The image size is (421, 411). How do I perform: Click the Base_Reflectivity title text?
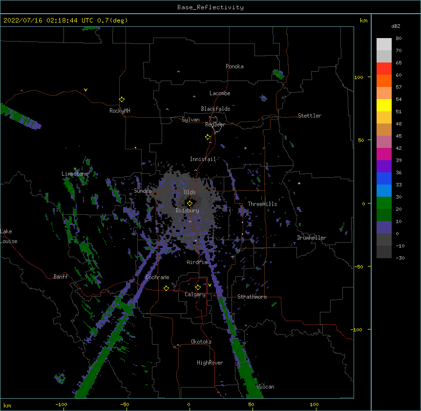coord(210,7)
